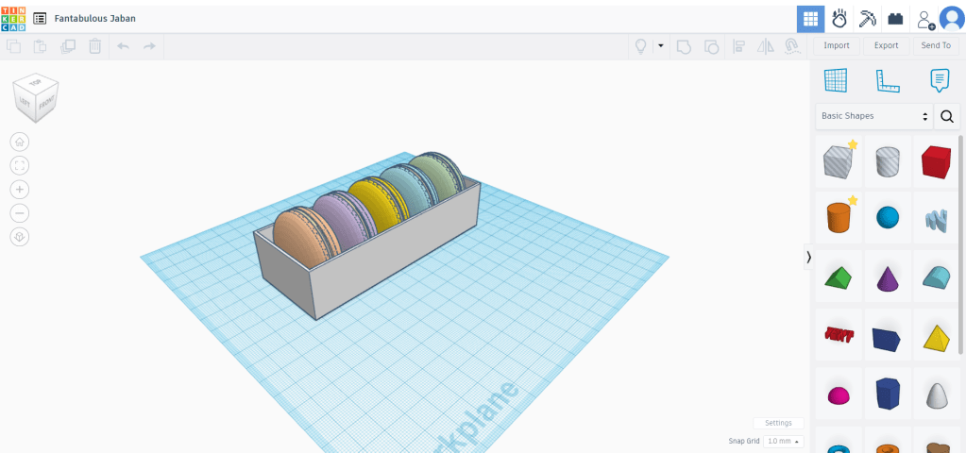Zoom out with the minus icon
The image size is (966, 453).
pos(20,213)
